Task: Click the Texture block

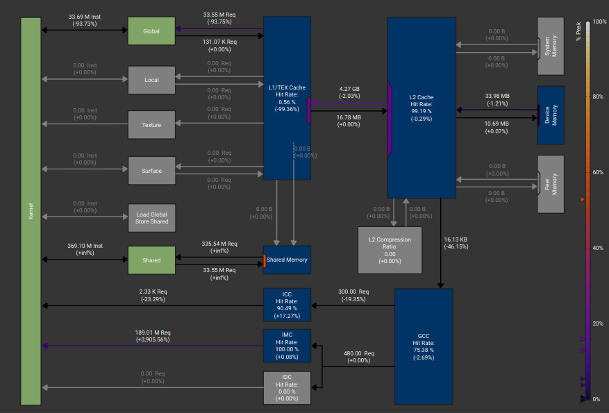Action: point(151,125)
